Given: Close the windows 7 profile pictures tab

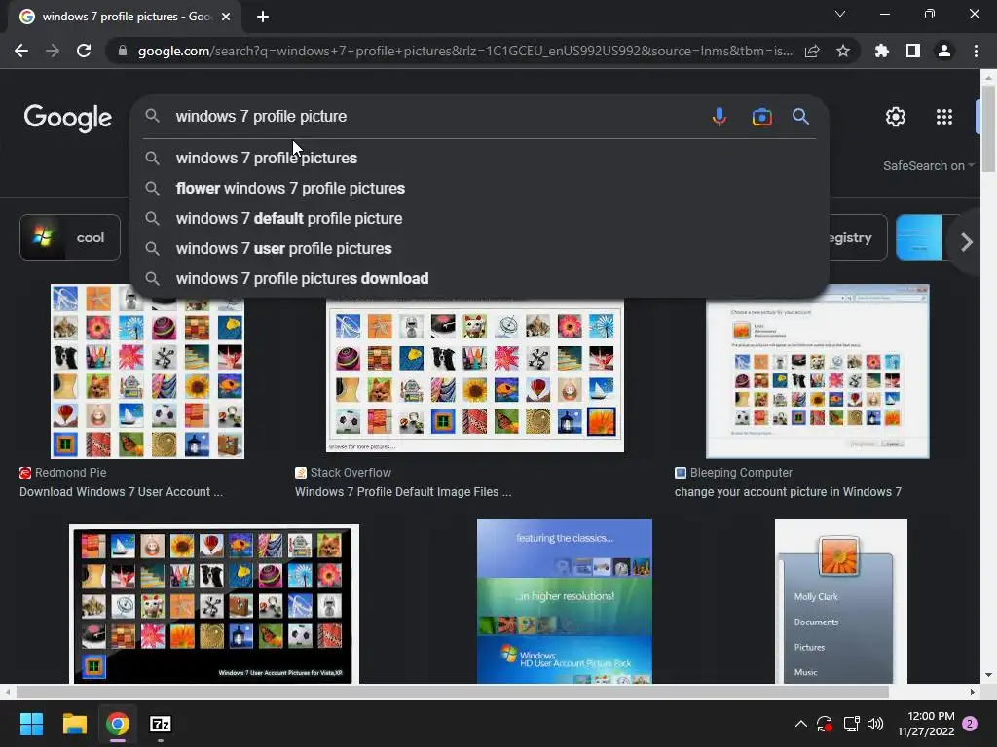Looking at the screenshot, I should coord(226,17).
